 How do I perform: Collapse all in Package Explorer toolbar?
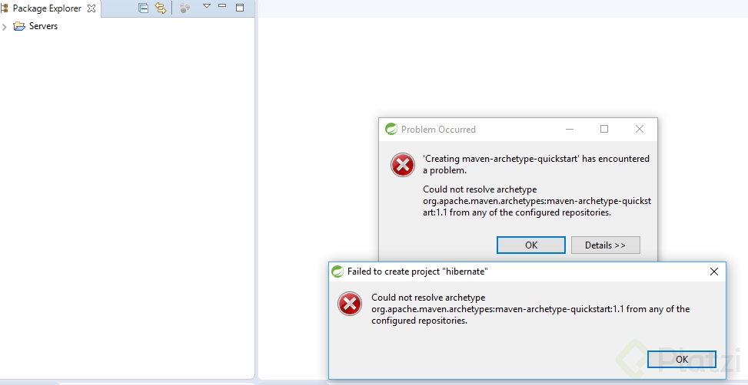click(x=143, y=8)
